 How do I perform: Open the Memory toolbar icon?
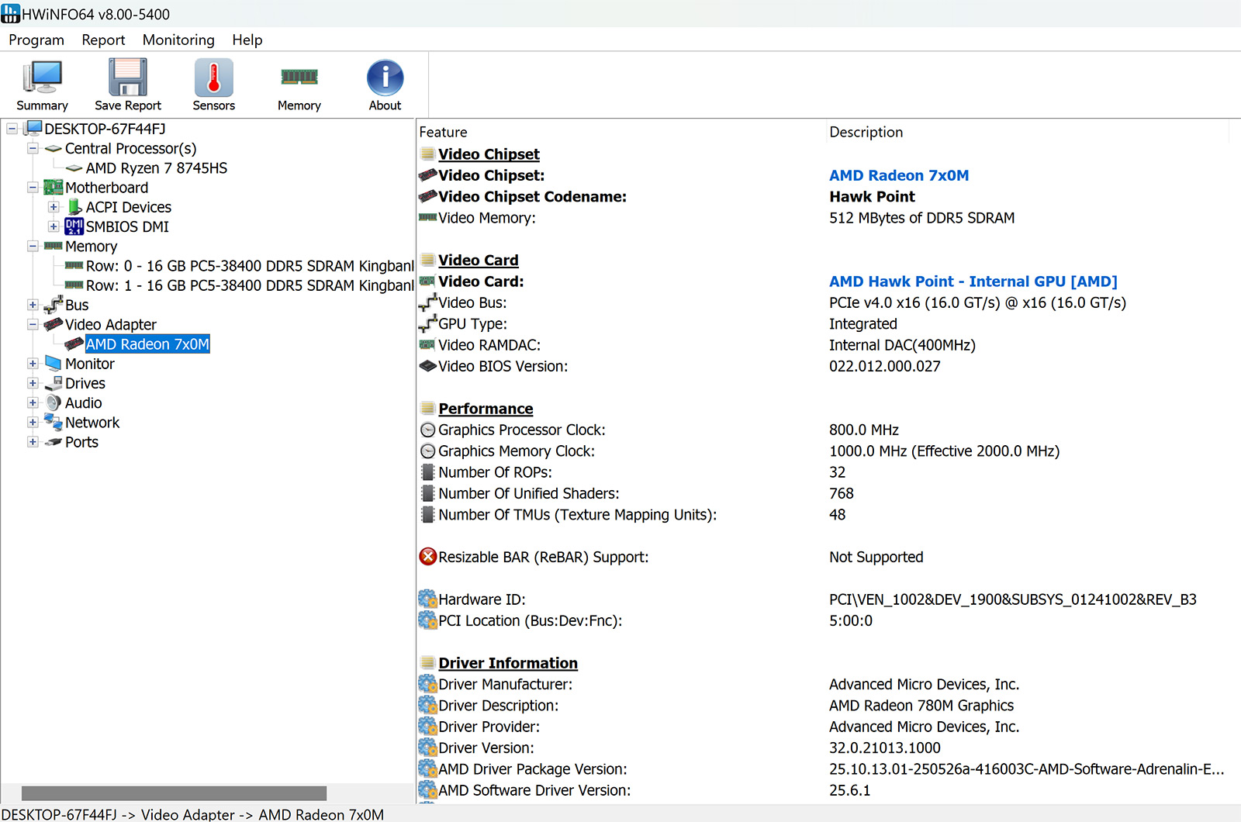click(299, 77)
